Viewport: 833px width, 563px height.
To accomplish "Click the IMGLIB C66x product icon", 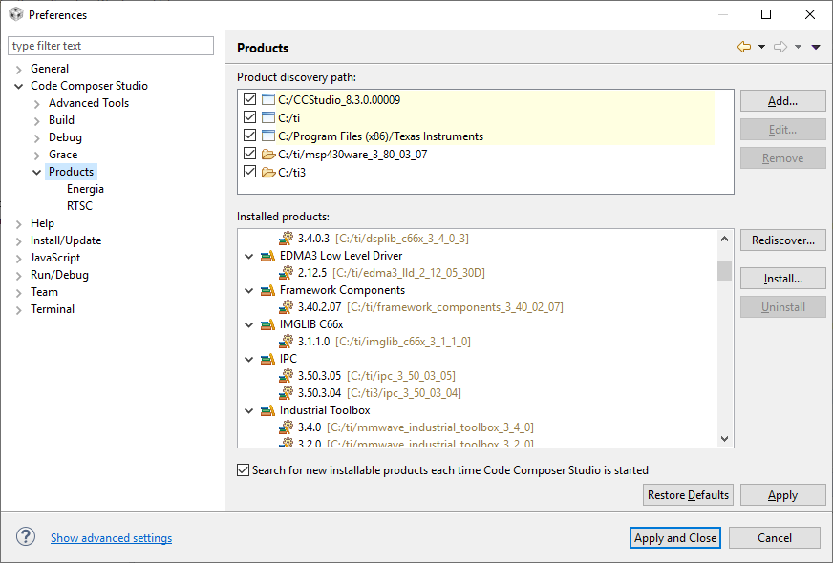I will [x=268, y=324].
